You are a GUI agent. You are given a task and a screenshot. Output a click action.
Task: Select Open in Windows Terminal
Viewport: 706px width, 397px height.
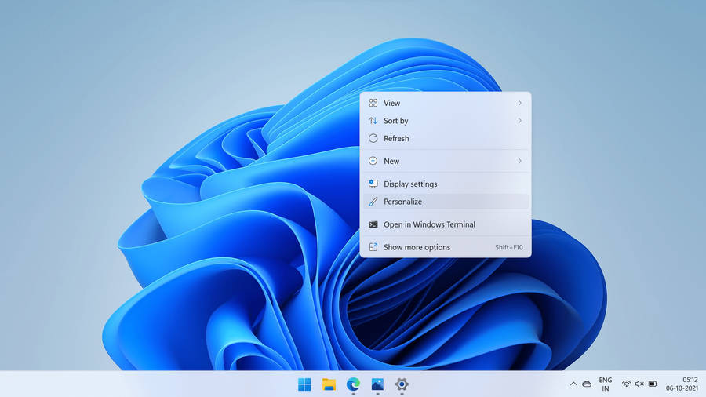click(x=446, y=224)
